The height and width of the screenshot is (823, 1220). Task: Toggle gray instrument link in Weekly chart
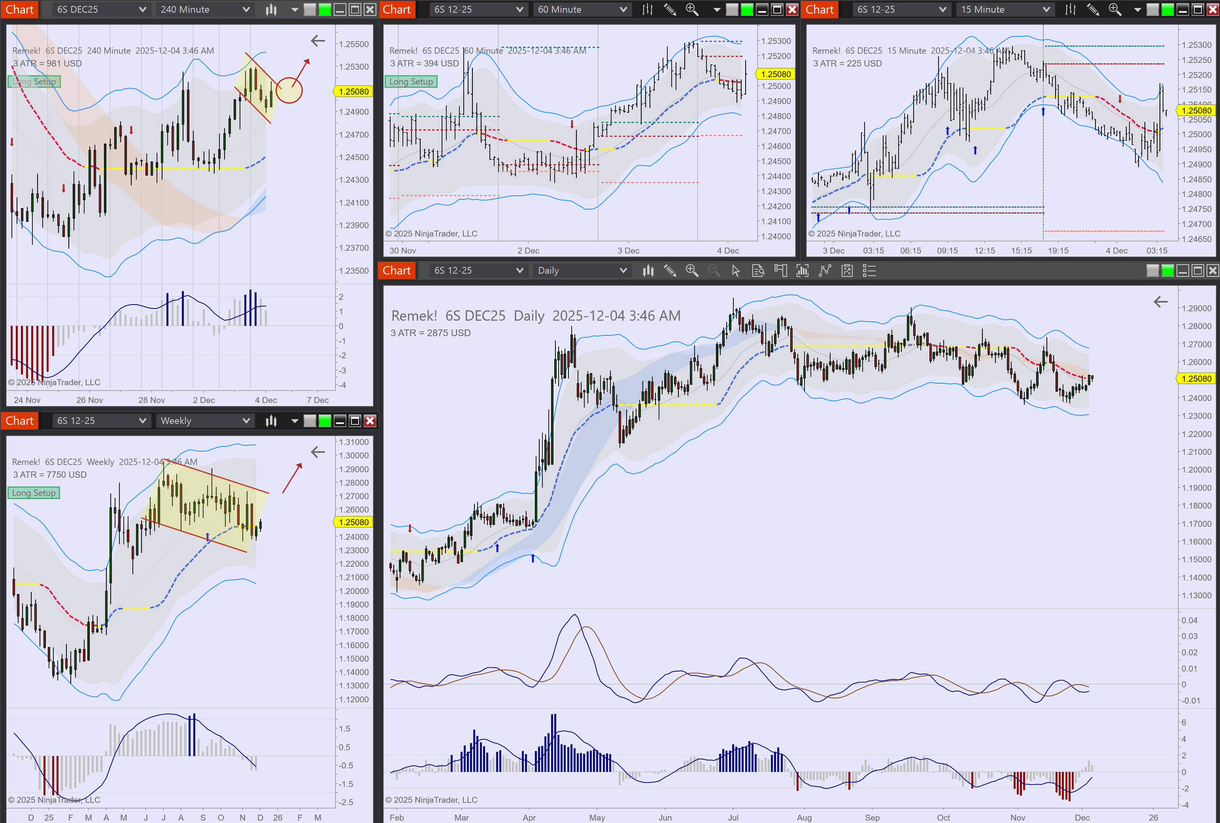click(310, 420)
